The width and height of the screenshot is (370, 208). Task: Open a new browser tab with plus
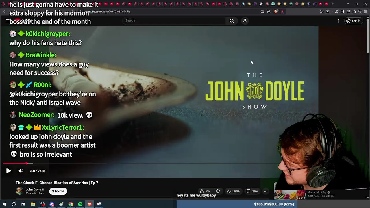click(x=333, y=4)
